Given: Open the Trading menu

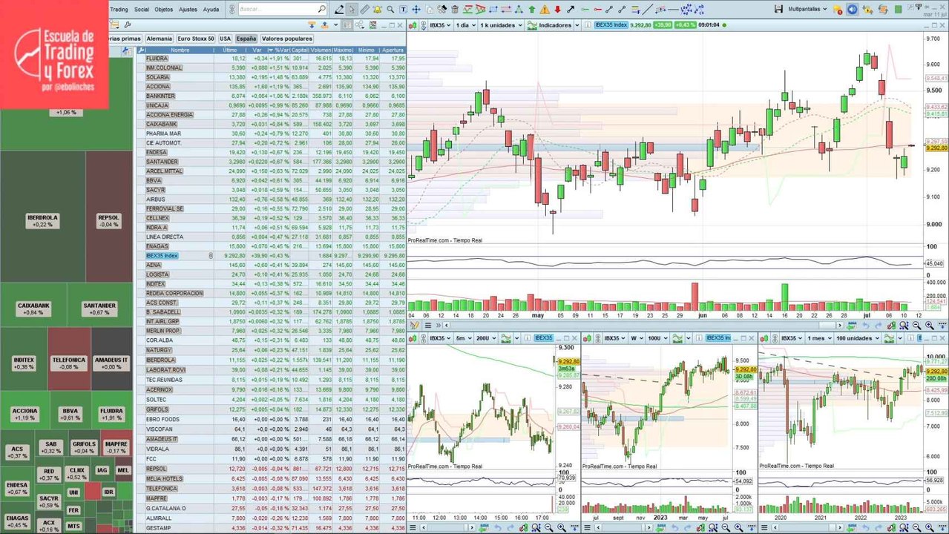Looking at the screenshot, I should click(x=119, y=9).
